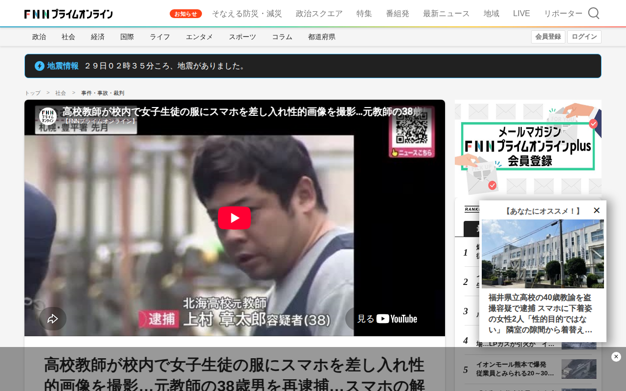This screenshot has width=626, height=391.
Task: Click the recommended school building photo
Action: click(x=543, y=254)
